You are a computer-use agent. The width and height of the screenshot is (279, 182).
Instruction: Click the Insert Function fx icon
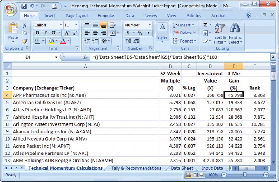[86, 57]
